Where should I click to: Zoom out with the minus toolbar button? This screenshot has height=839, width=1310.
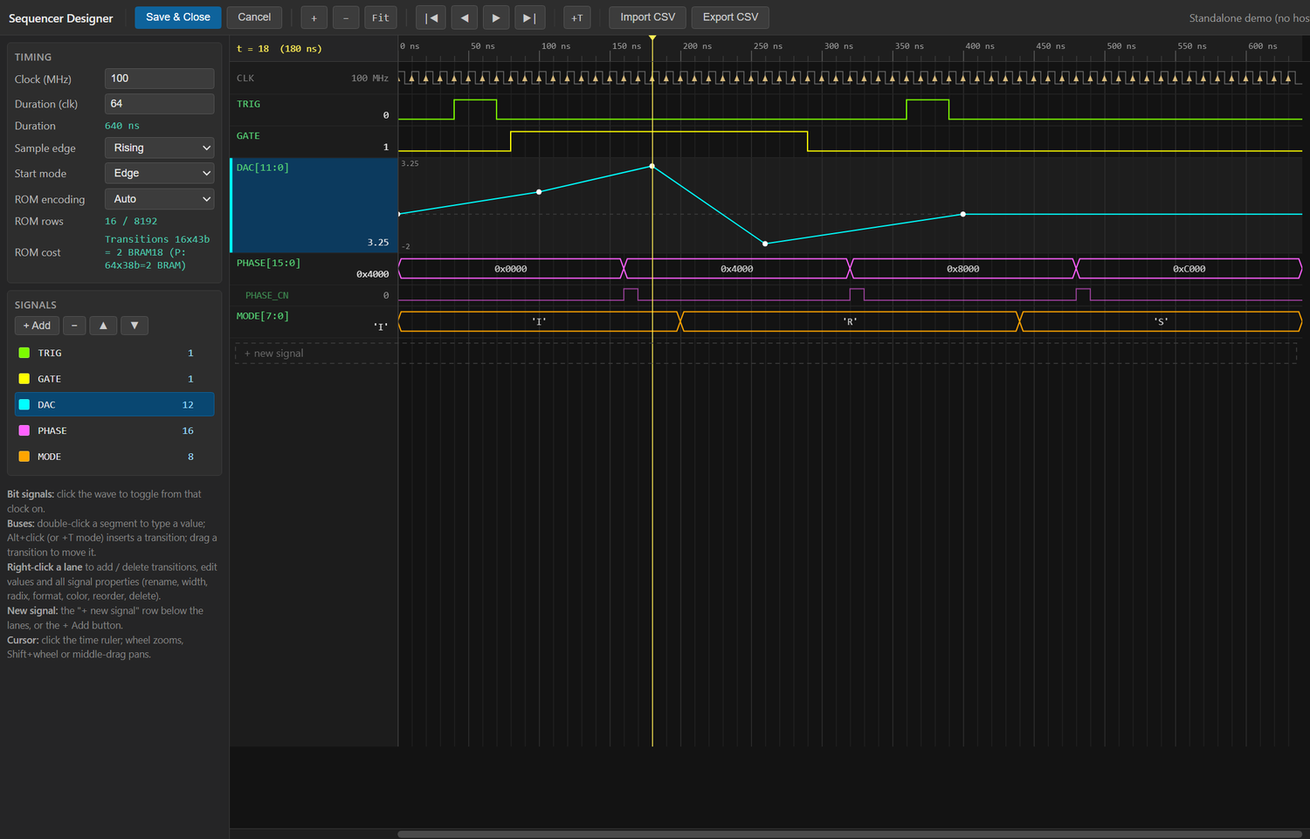(x=346, y=17)
